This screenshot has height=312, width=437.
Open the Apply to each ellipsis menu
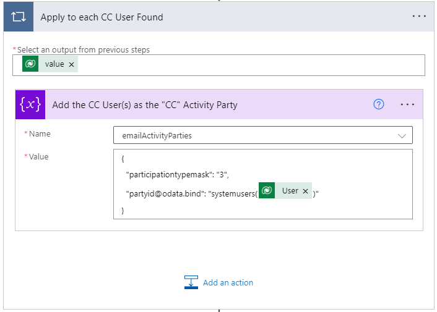pos(419,17)
